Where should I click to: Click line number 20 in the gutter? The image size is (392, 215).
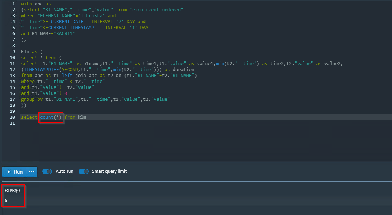point(12,117)
